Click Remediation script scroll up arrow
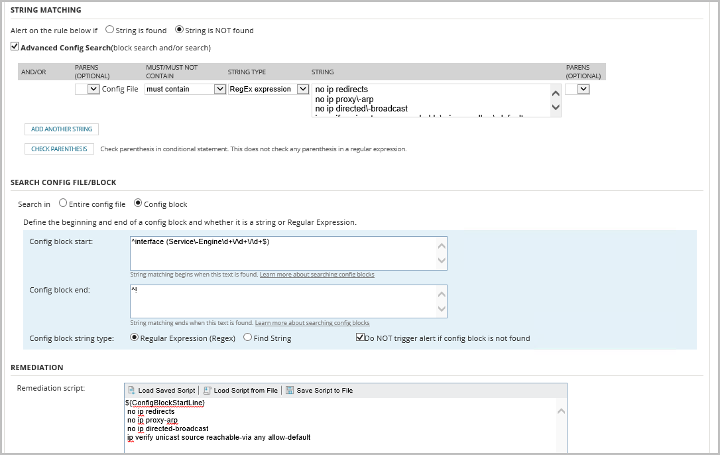Viewport: 720px width, 455px height. pyautogui.click(x=561, y=411)
